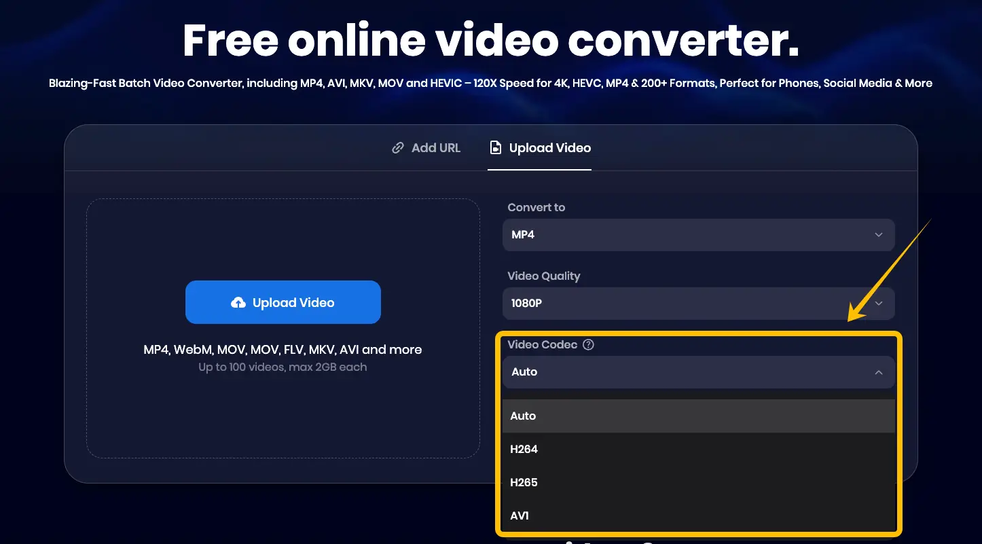Switch to the Add URL tab
The image size is (982, 544).
(x=425, y=147)
